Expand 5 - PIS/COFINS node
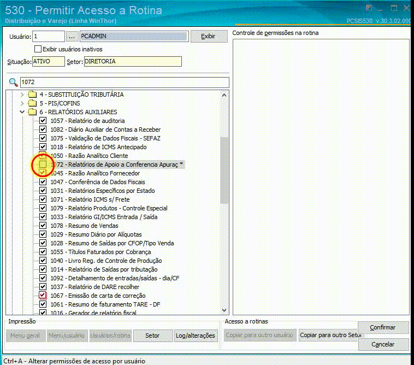This screenshot has width=414, height=365. [22, 103]
